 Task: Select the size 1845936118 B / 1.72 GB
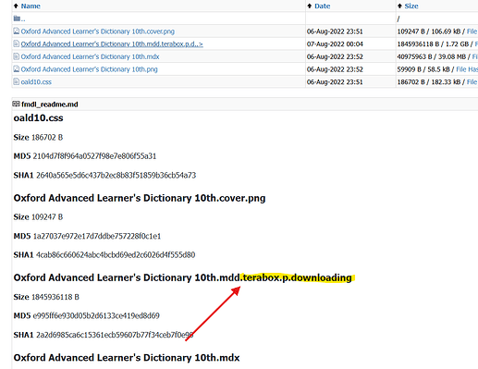coord(433,44)
